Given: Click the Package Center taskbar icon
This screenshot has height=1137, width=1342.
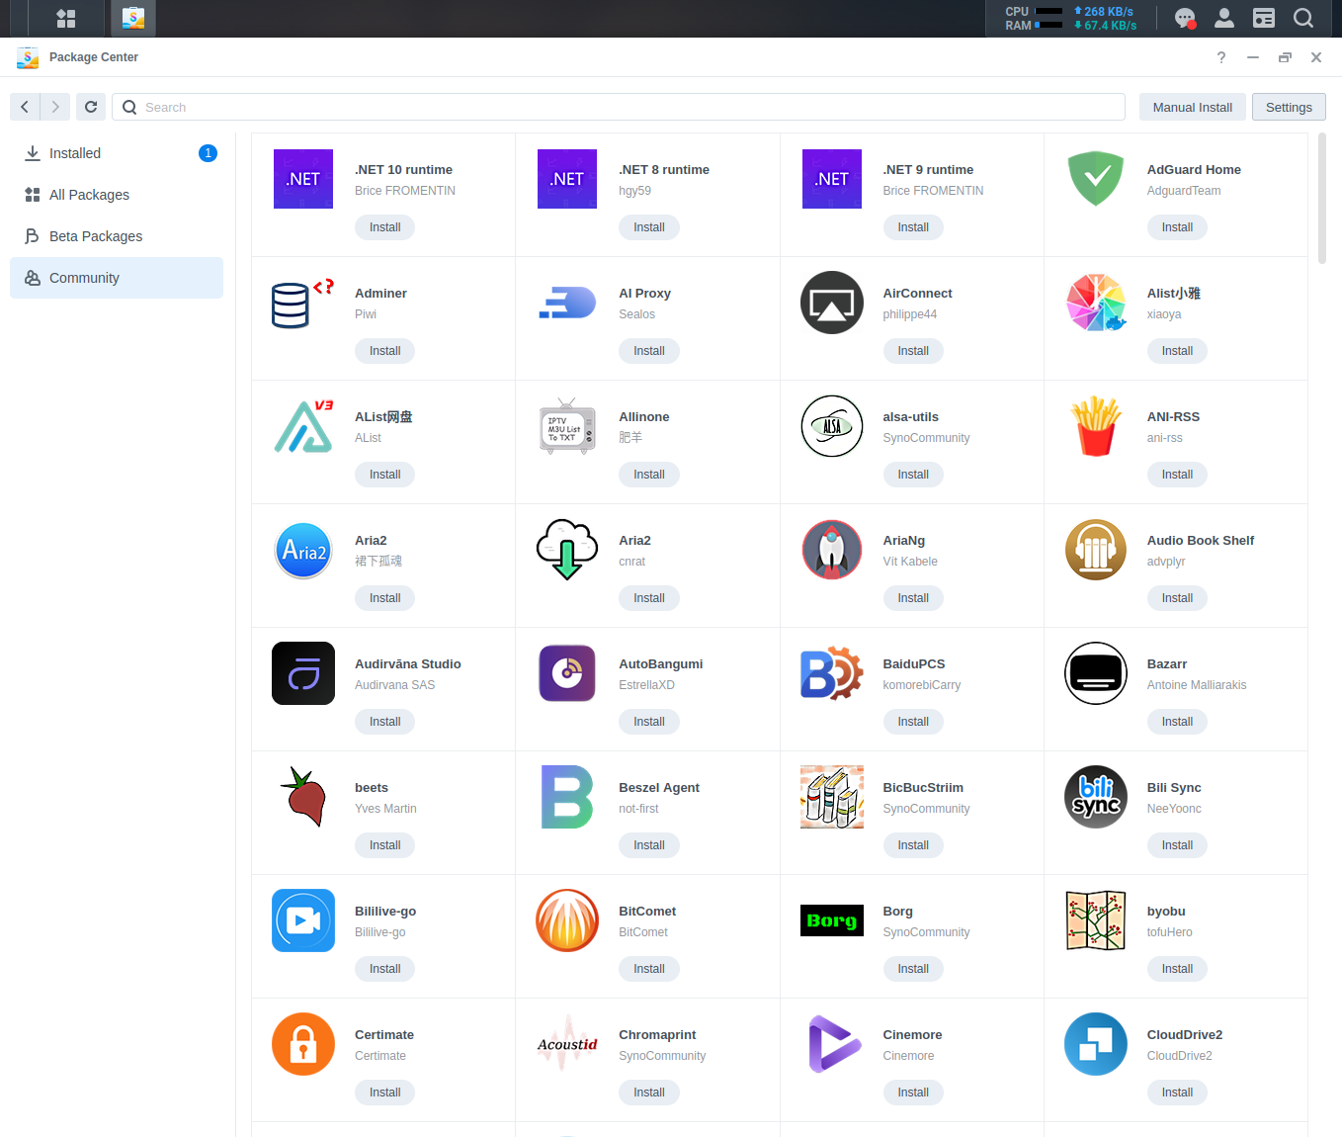Looking at the screenshot, I should coord(133,18).
